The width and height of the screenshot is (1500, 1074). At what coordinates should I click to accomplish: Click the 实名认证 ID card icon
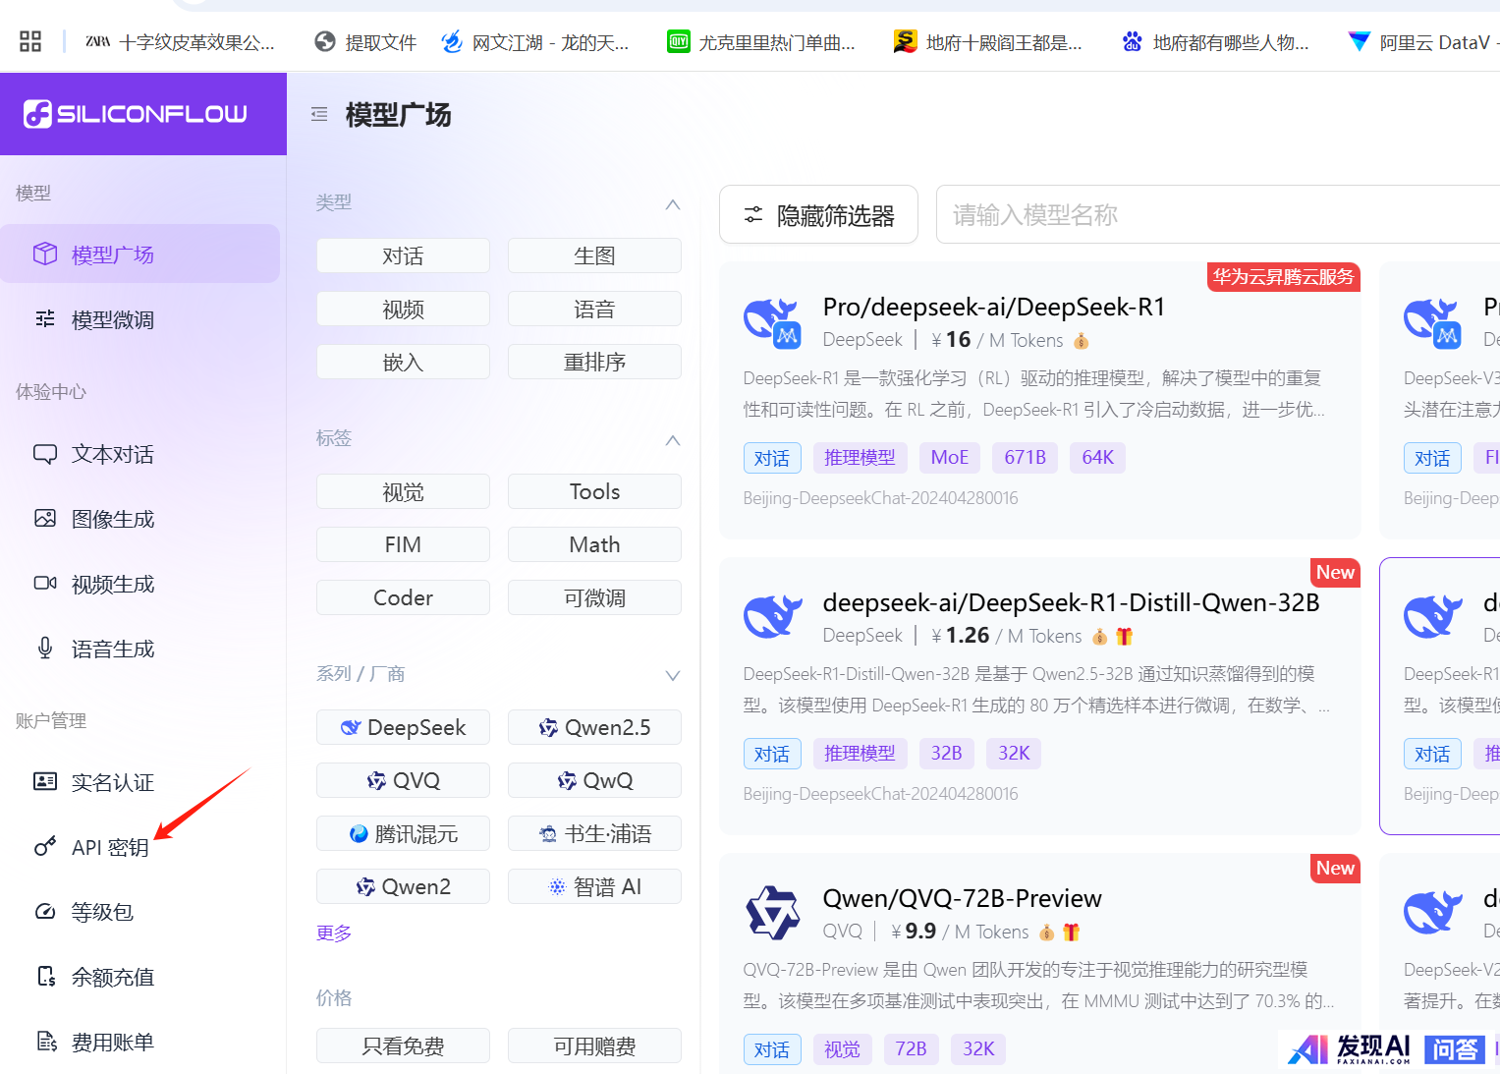click(45, 781)
